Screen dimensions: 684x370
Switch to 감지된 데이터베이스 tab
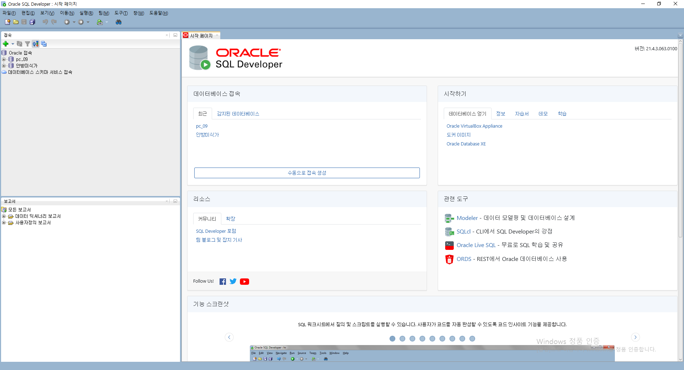(x=238, y=114)
